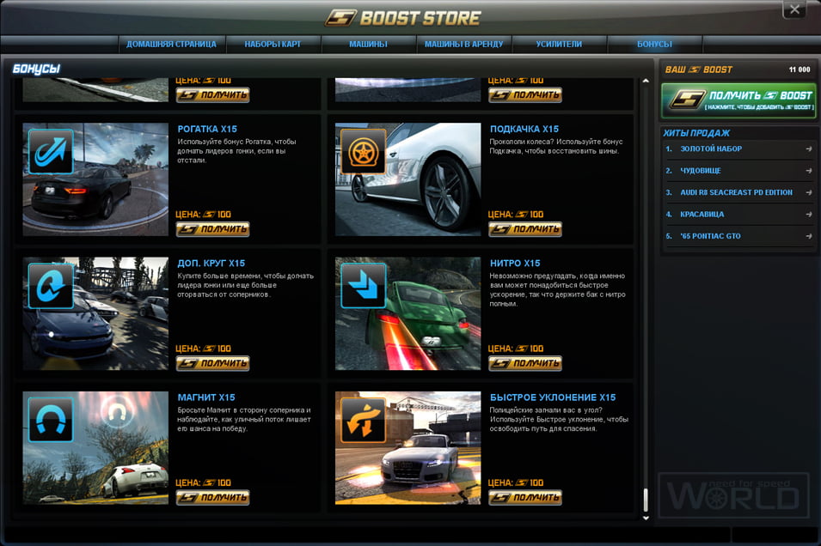Click Получить on the top-right partially visible card
Viewport: 821px width, 546px height.
coord(525,94)
